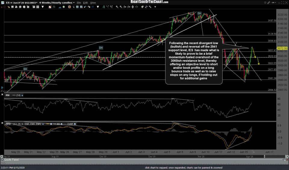This screenshot has height=170, width=289.
Task: Click the four-pane layout icon on the toolbar
Action: (38, 7)
